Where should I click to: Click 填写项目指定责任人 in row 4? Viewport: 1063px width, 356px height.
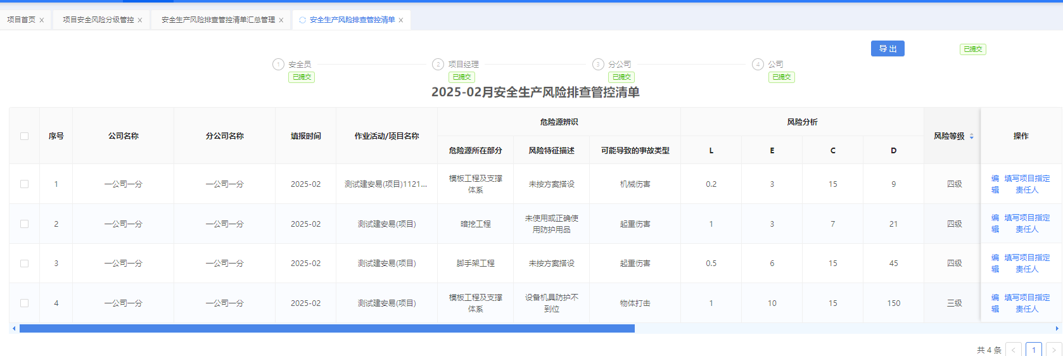pyautogui.click(x=1027, y=303)
